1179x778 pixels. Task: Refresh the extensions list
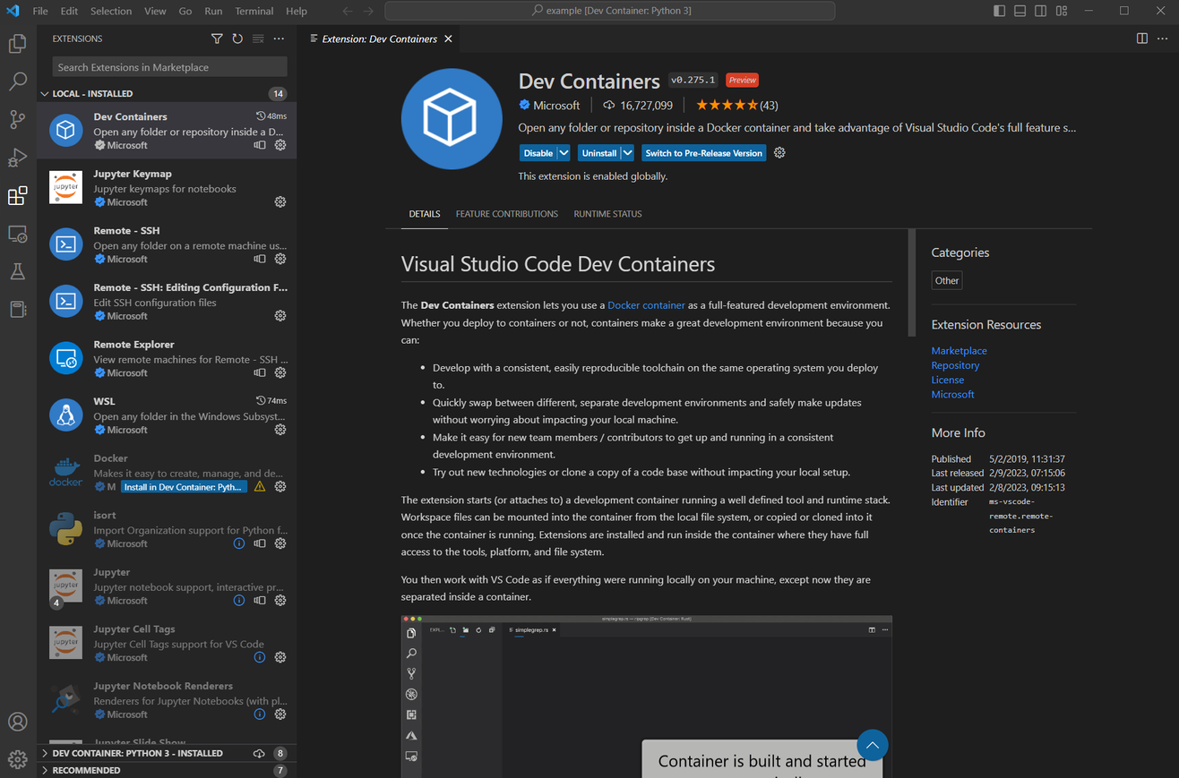237,38
